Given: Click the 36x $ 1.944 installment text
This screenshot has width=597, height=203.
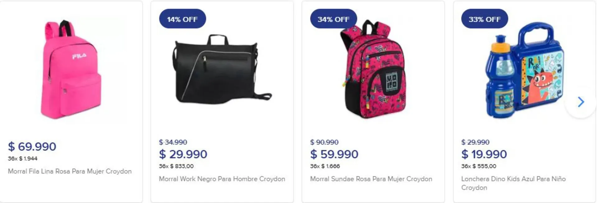Looking at the screenshot, I should [23, 159].
